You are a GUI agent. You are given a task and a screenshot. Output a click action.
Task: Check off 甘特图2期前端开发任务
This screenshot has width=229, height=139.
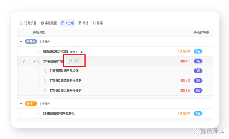45,81
